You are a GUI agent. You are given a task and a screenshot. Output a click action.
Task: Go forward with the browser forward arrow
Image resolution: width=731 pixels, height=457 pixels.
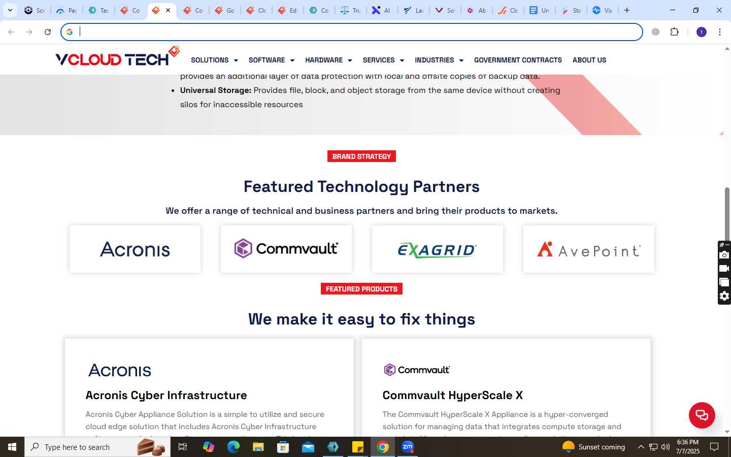pyautogui.click(x=29, y=32)
